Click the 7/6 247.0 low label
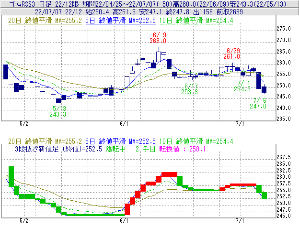This screenshot has width=299, height=227. 258,103
